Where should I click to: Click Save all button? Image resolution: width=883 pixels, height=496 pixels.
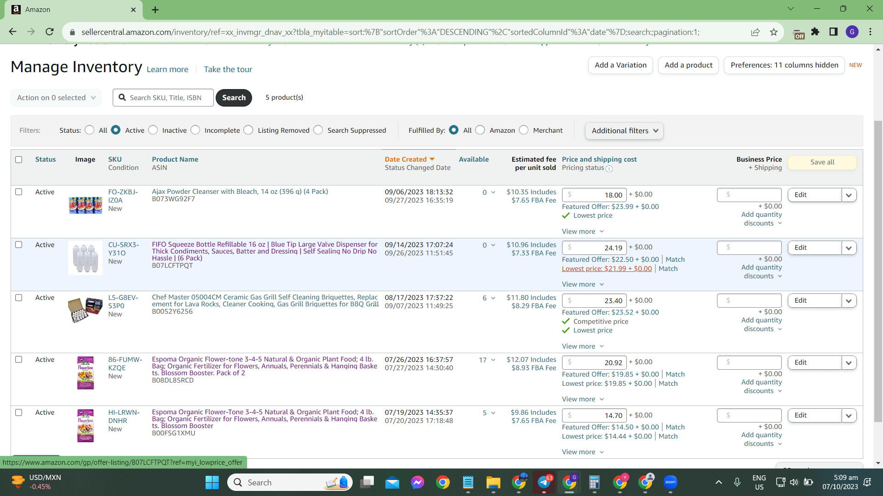[x=822, y=162]
